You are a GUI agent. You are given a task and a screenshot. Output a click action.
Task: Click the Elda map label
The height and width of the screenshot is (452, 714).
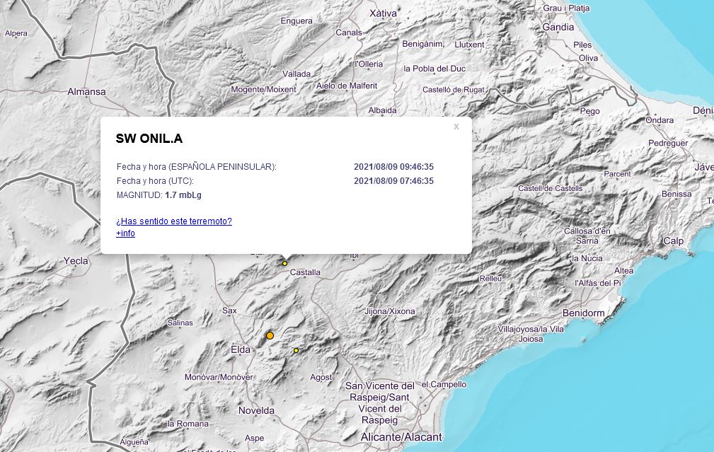[x=241, y=349]
